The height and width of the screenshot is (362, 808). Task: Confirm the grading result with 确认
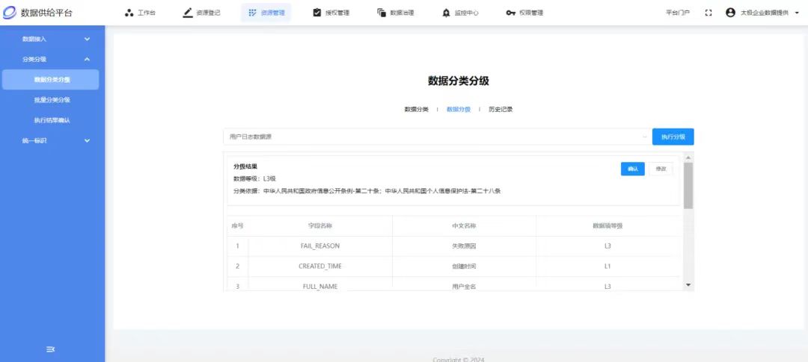(x=633, y=169)
